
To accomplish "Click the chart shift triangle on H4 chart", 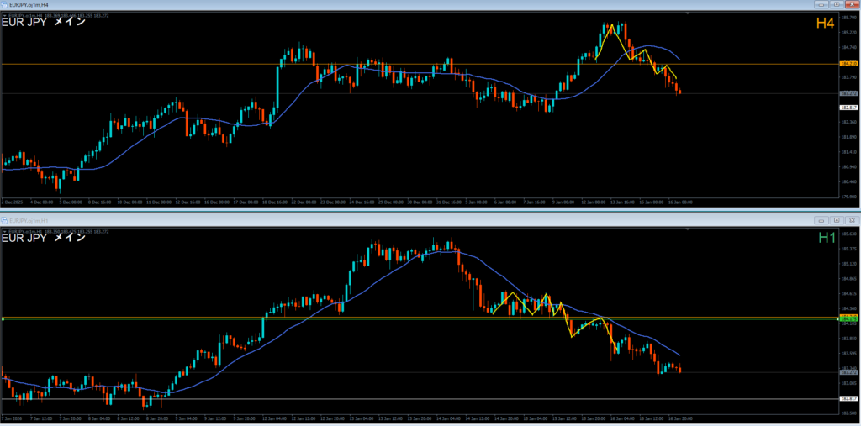I will [688, 13].
